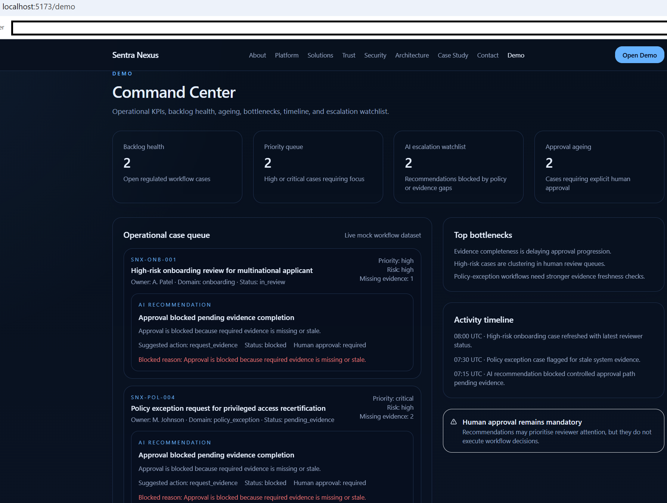
Task: Select the Demo nav item
Action: click(x=516, y=55)
